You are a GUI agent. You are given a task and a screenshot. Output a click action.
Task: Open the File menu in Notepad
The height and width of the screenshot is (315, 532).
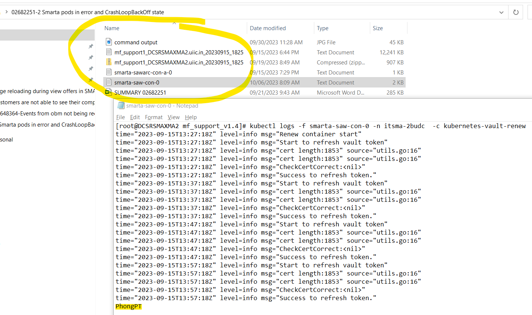point(120,117)
